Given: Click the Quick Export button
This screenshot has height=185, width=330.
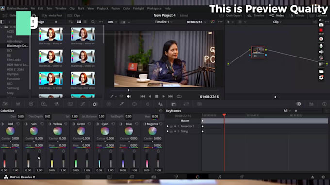Looking at the screenshot, I should point(231,16).
